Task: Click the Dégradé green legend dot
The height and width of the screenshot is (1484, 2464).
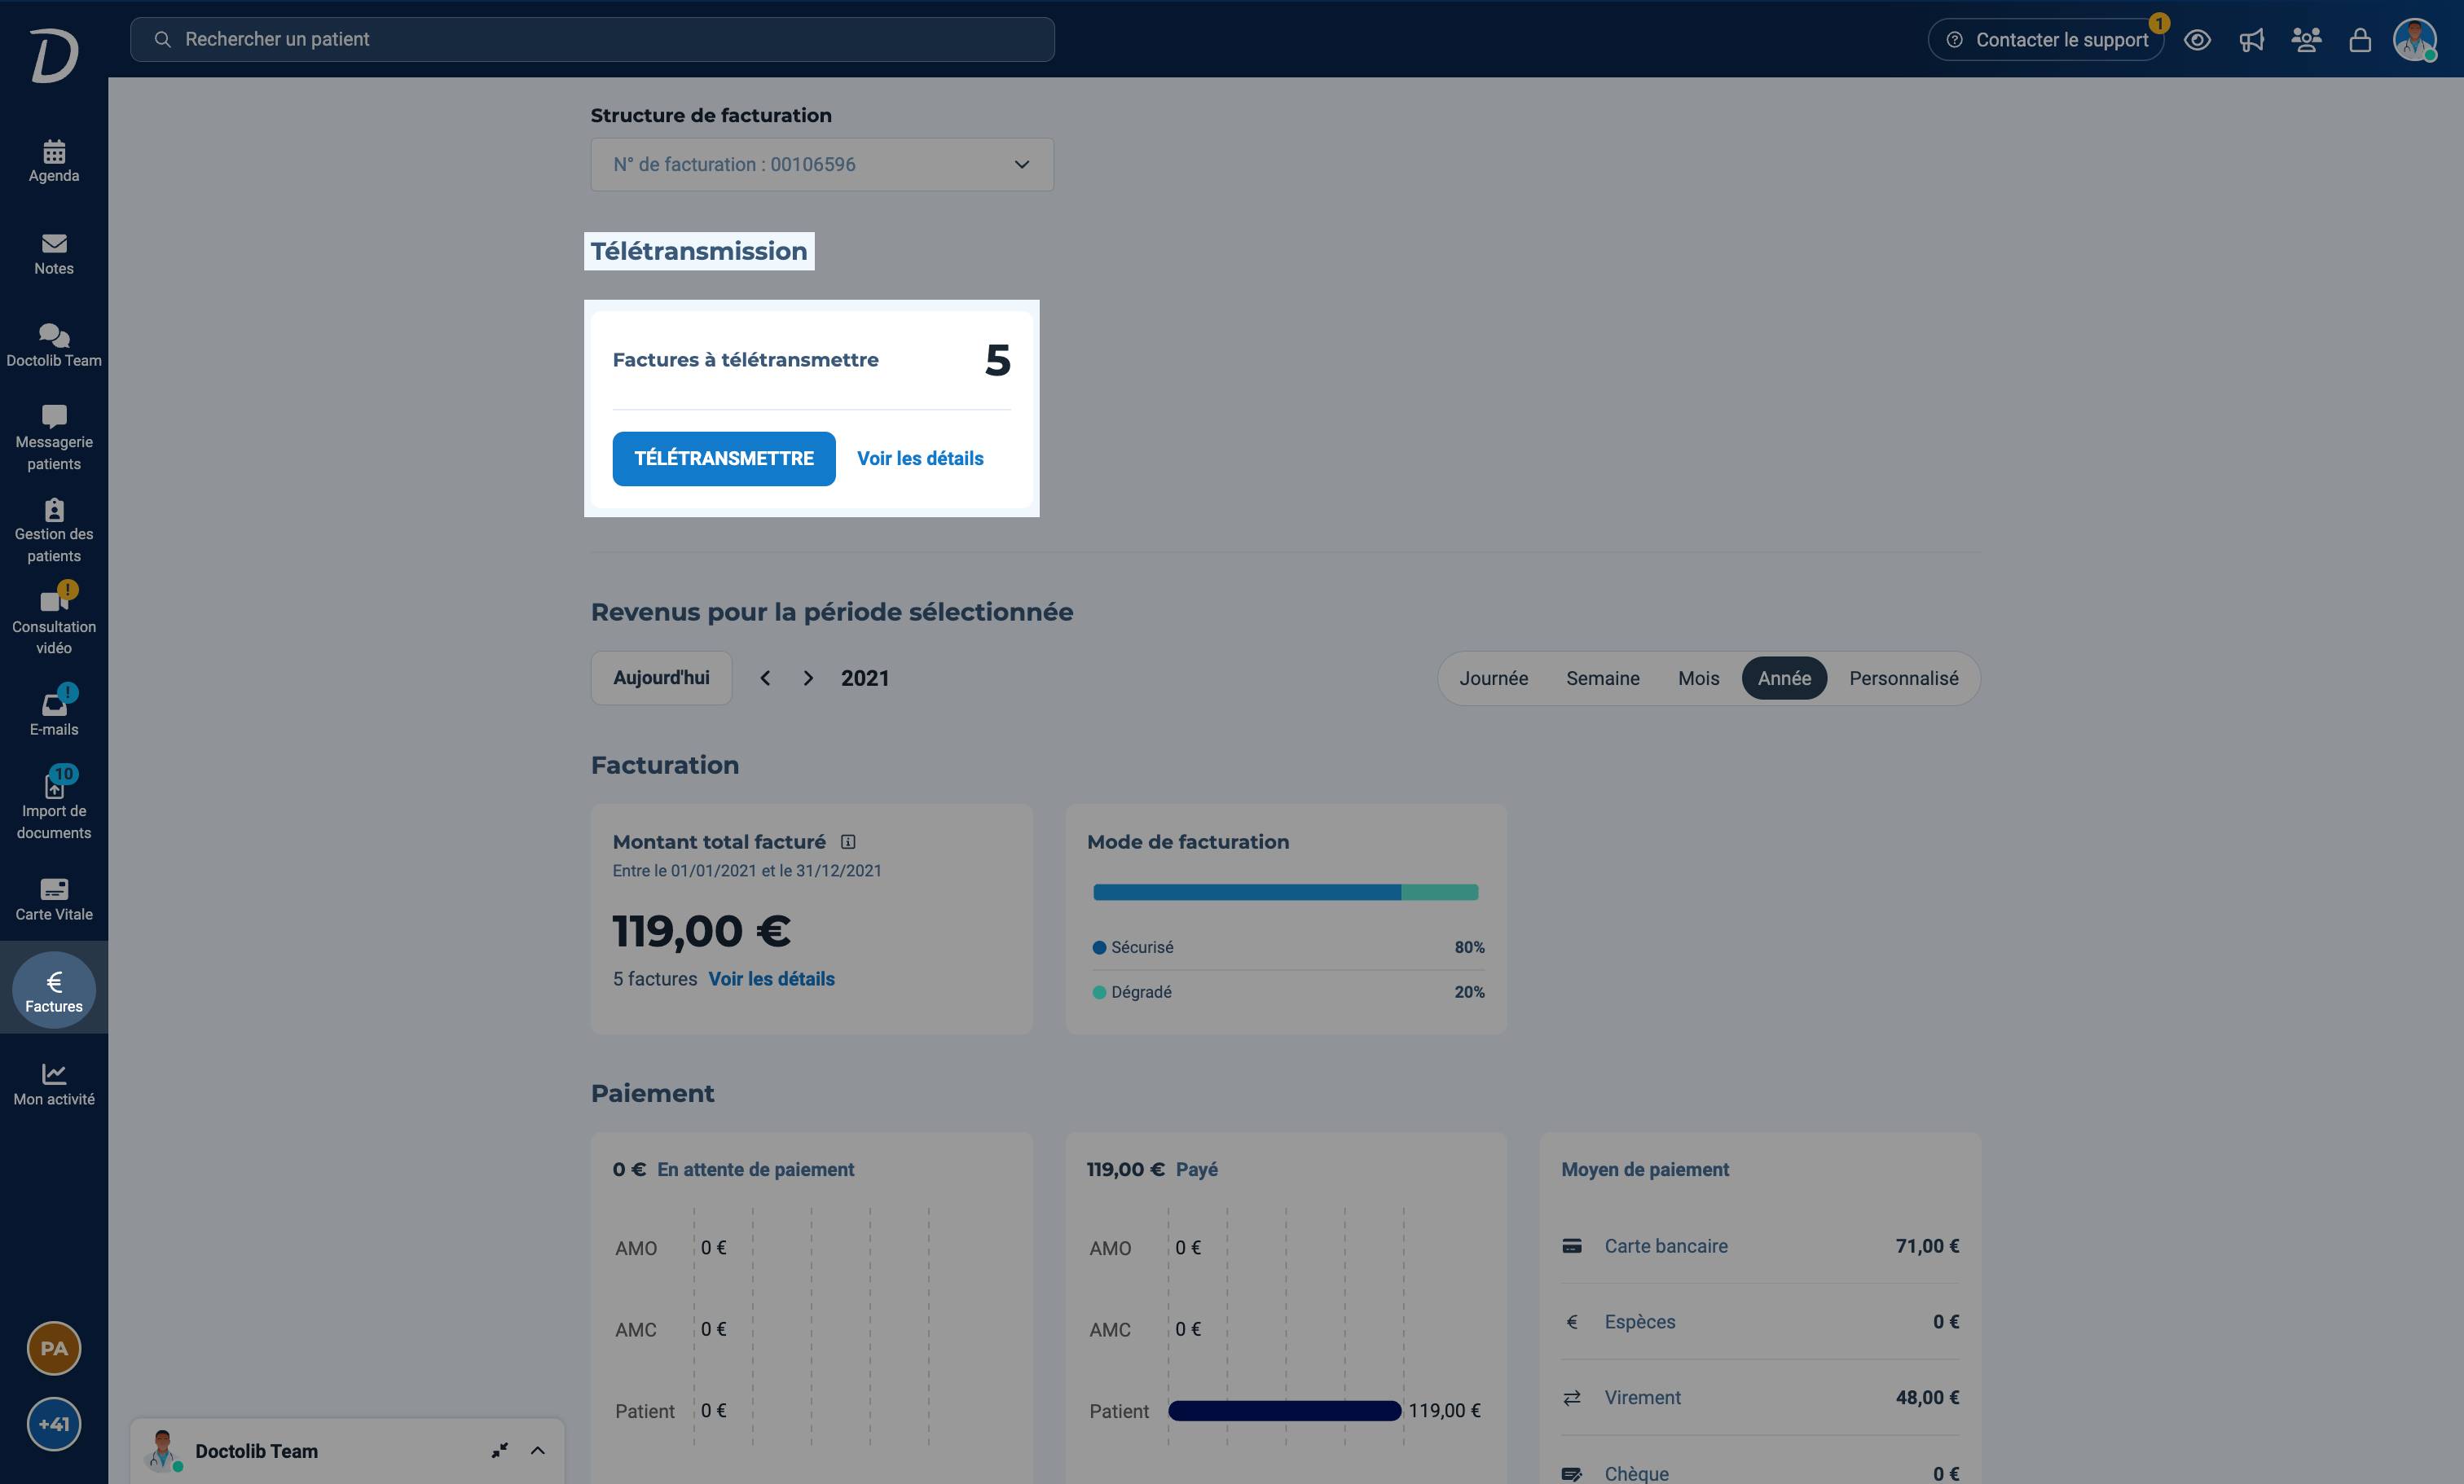Action: click(x=1099, y=992)
